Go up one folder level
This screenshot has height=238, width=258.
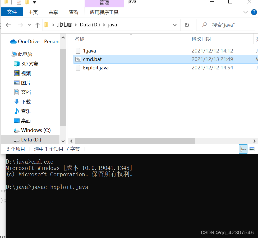pyautogui.click(x=38, y=25)
